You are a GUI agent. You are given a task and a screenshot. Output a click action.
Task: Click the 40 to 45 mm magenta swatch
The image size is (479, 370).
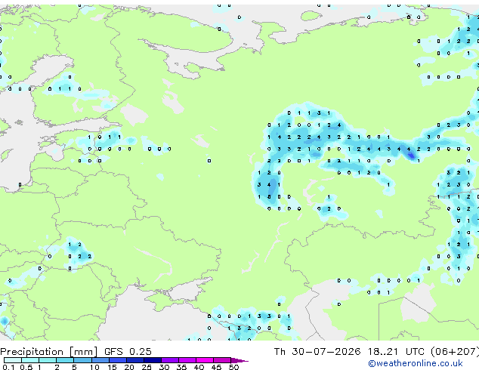(205, 360)
